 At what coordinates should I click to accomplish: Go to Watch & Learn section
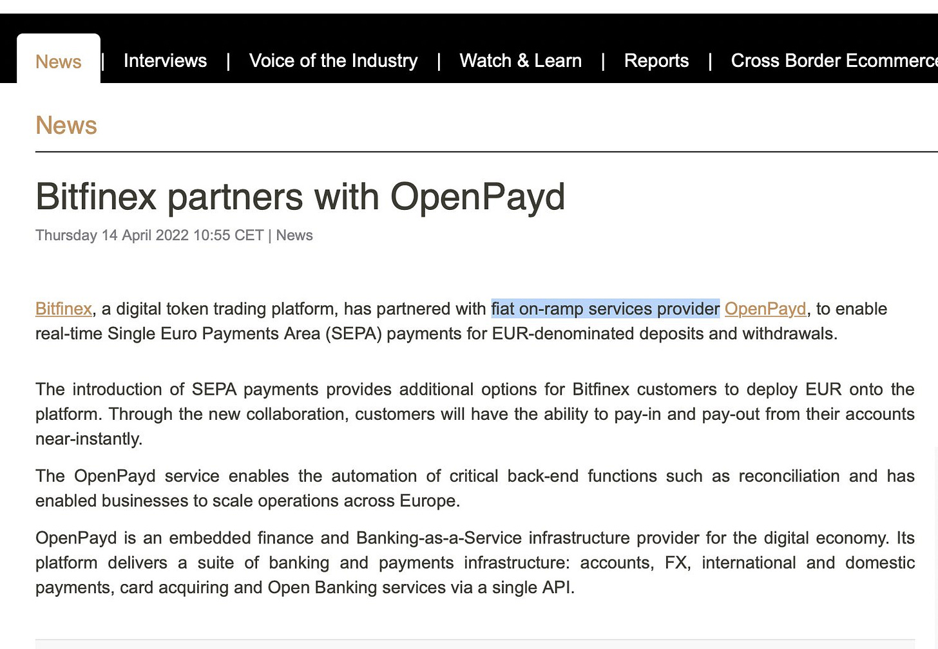[521, 61]
